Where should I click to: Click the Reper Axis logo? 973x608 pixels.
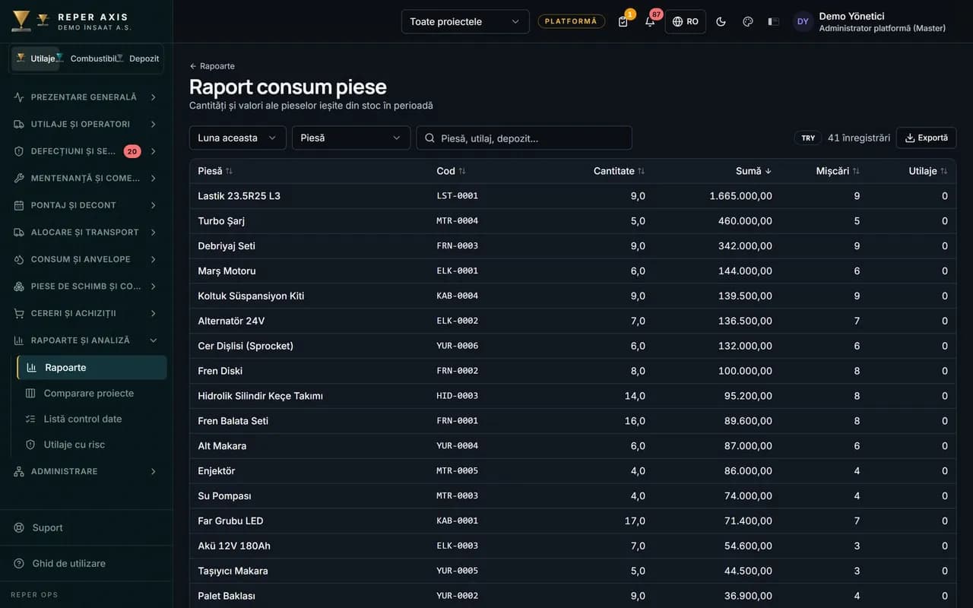(21, 21)
